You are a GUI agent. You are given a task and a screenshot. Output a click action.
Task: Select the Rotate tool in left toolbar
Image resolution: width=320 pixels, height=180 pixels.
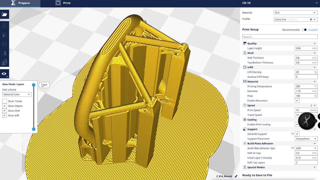4,44
